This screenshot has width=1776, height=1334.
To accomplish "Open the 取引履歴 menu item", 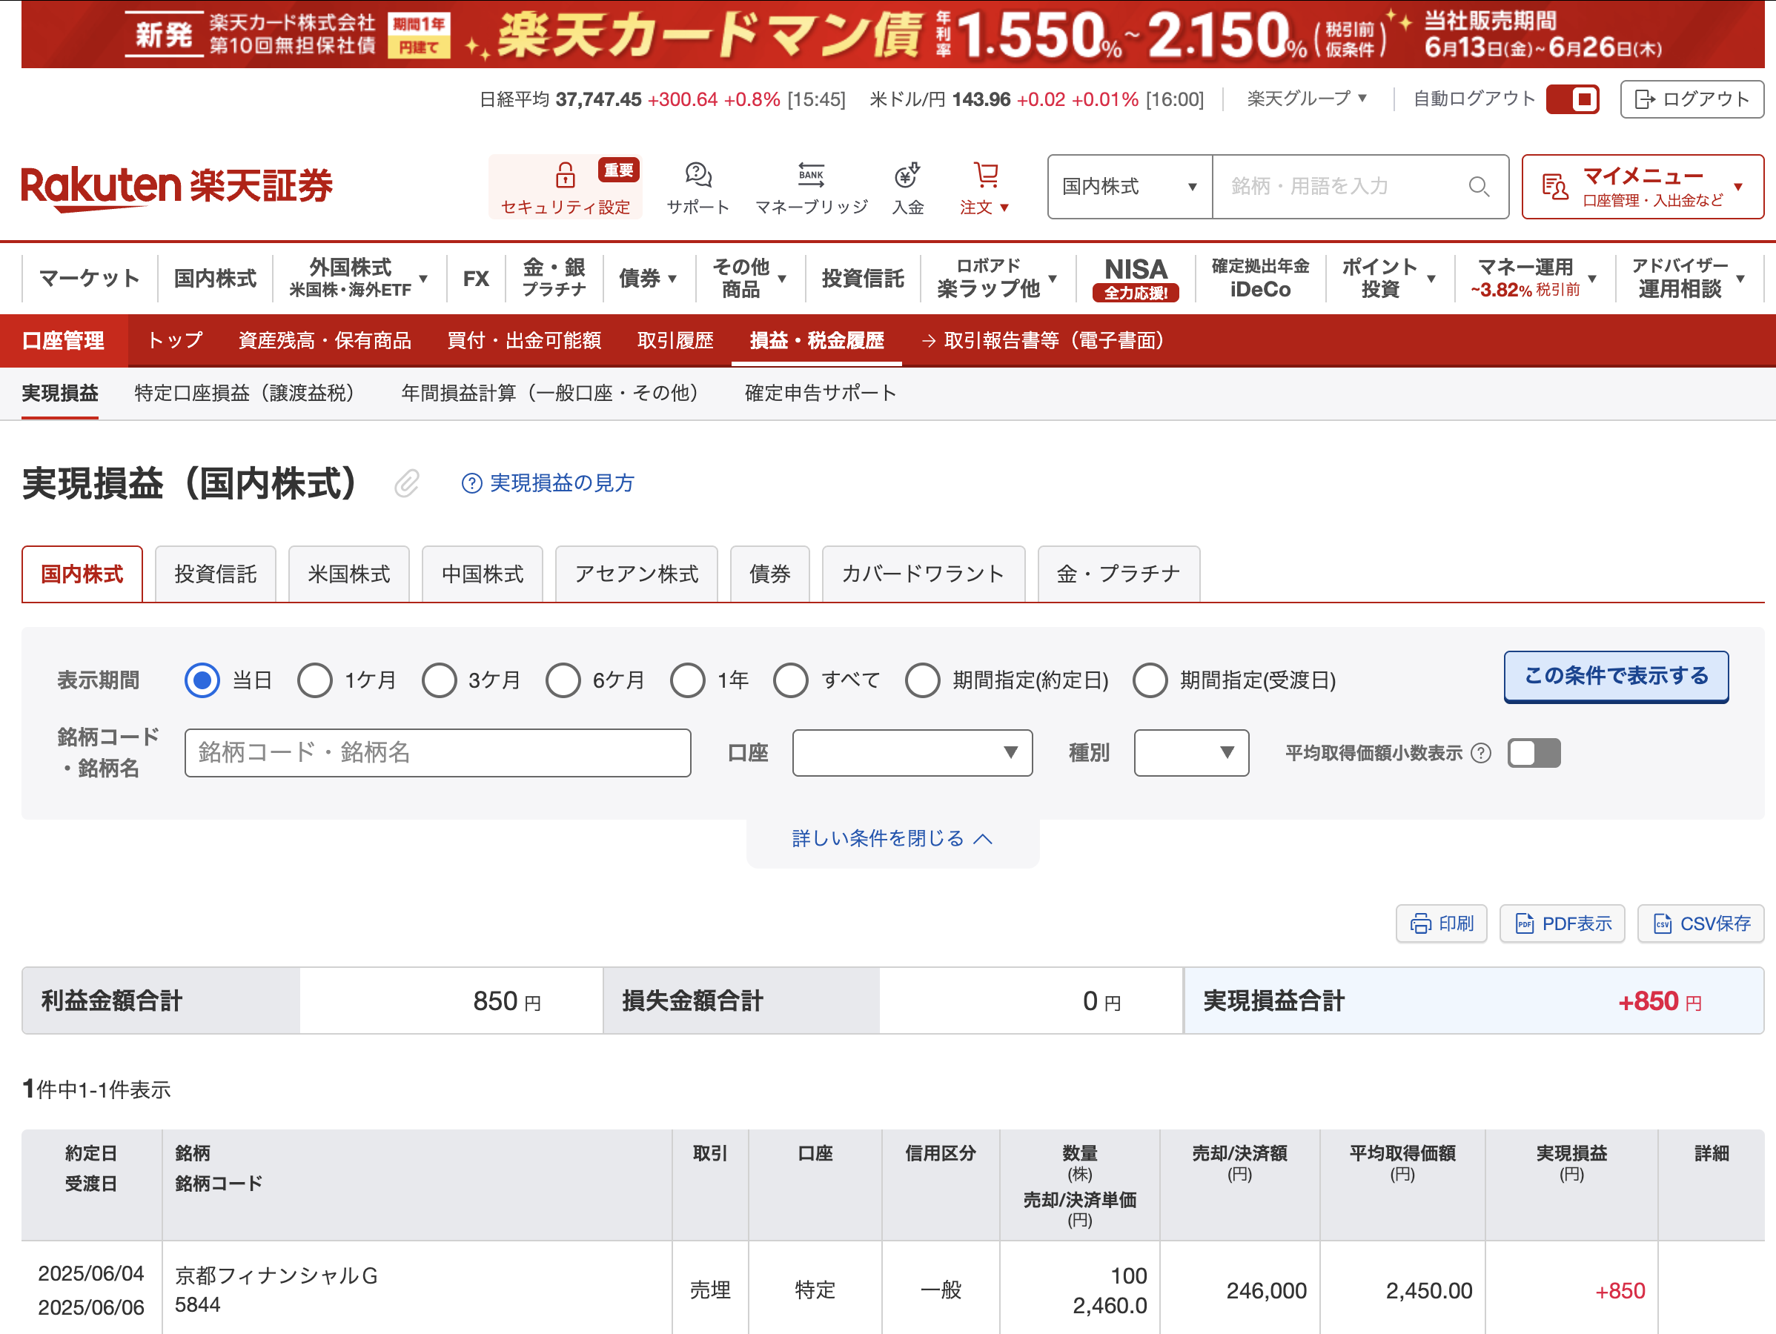I will point(675,341).
